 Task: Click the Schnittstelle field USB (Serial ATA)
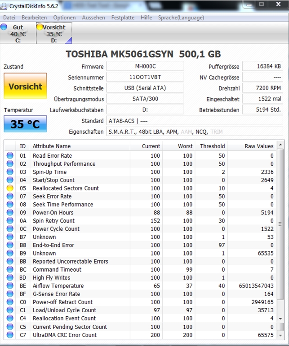pyautogui.click(x=145, y=88)
